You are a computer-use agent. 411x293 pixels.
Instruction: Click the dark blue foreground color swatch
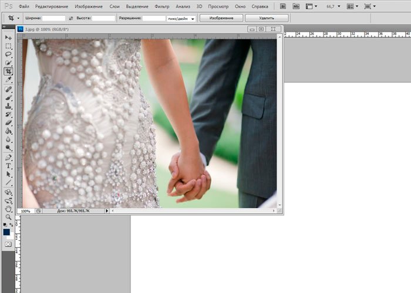(x=6, y=231)
